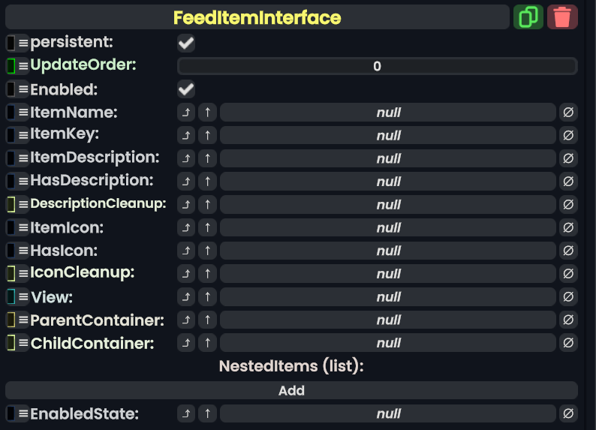The image size is (596, 430).
Task: Click the up arrow beside ItemKey
Action: (208, 136)
